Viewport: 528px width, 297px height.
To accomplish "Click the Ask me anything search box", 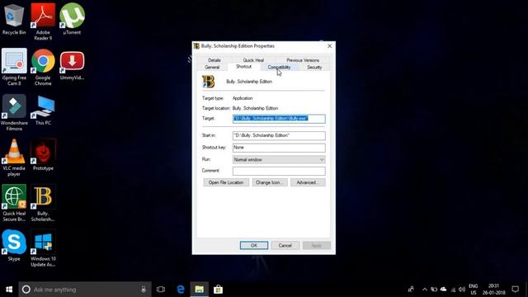I will pos(85,290).
